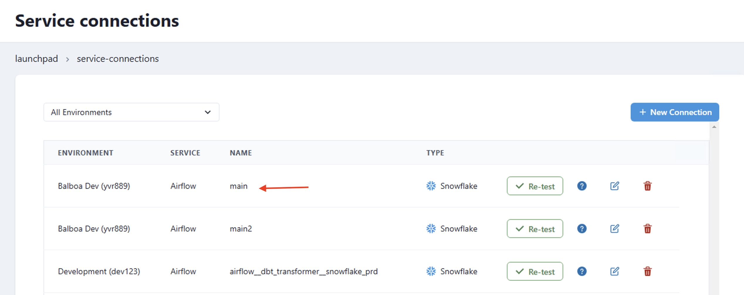Viewport: 744px width, 295px height.
Task: Open the All Environments dropdown
Action: [131, 112]
